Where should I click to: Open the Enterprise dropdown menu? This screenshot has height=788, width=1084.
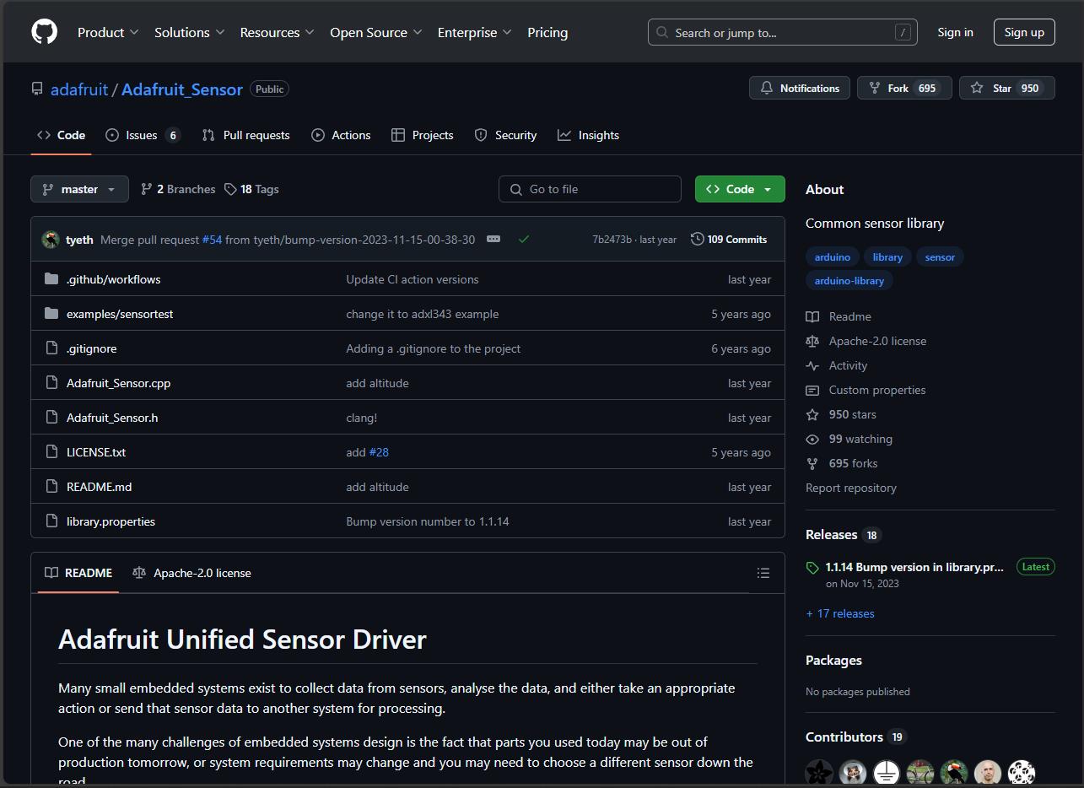(474, 32)
